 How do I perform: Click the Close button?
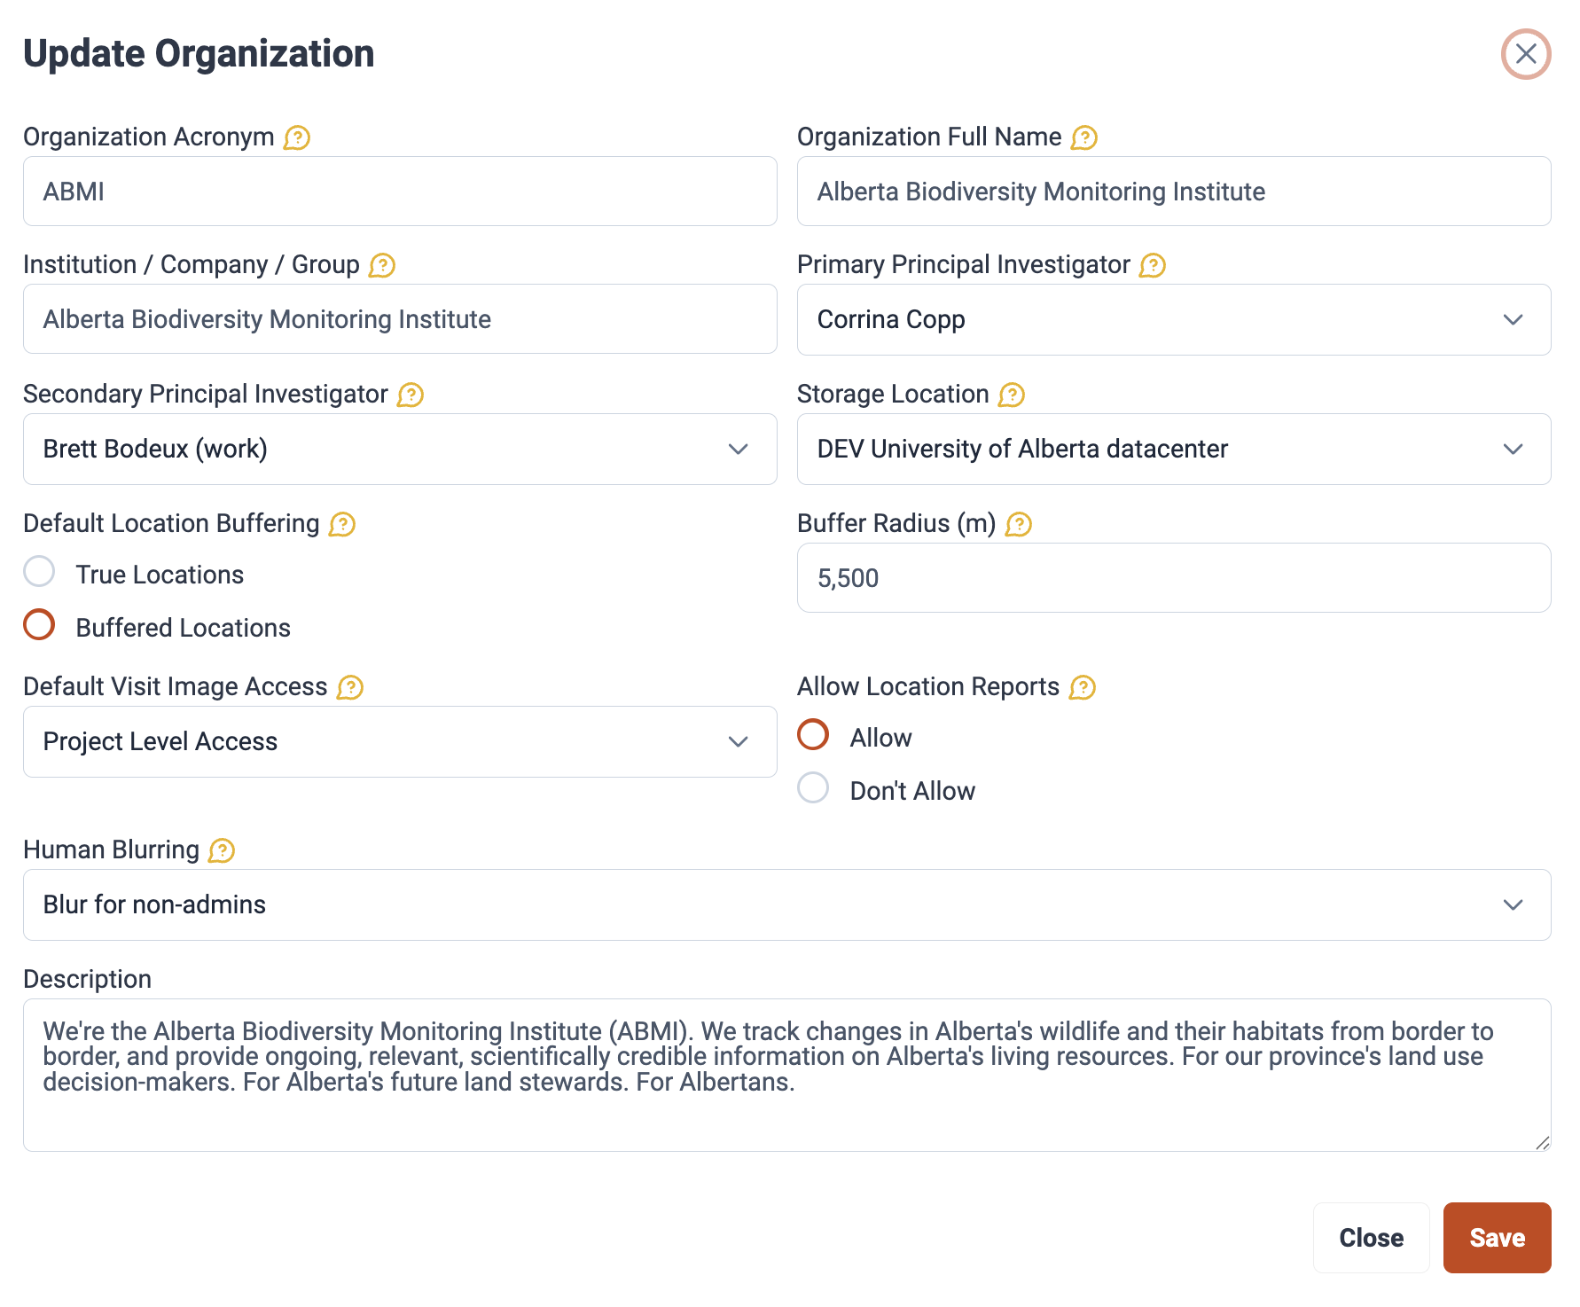[1371, 1238]
